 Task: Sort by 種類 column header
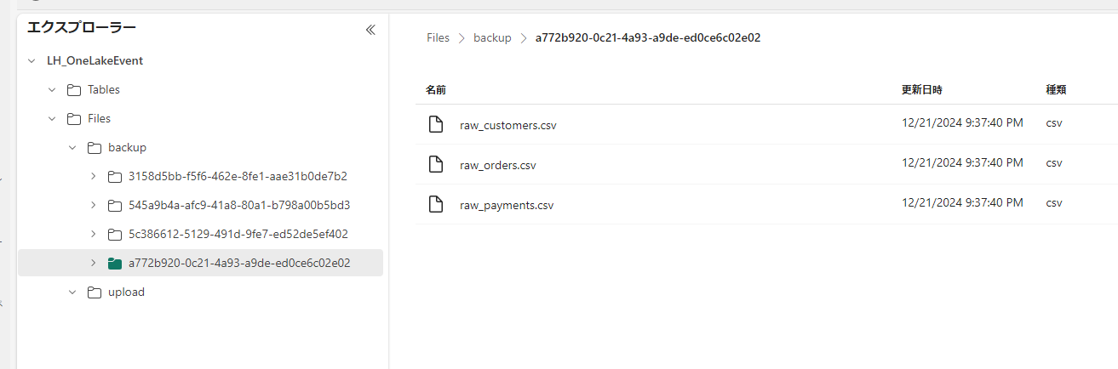(x=1057, y=89)
